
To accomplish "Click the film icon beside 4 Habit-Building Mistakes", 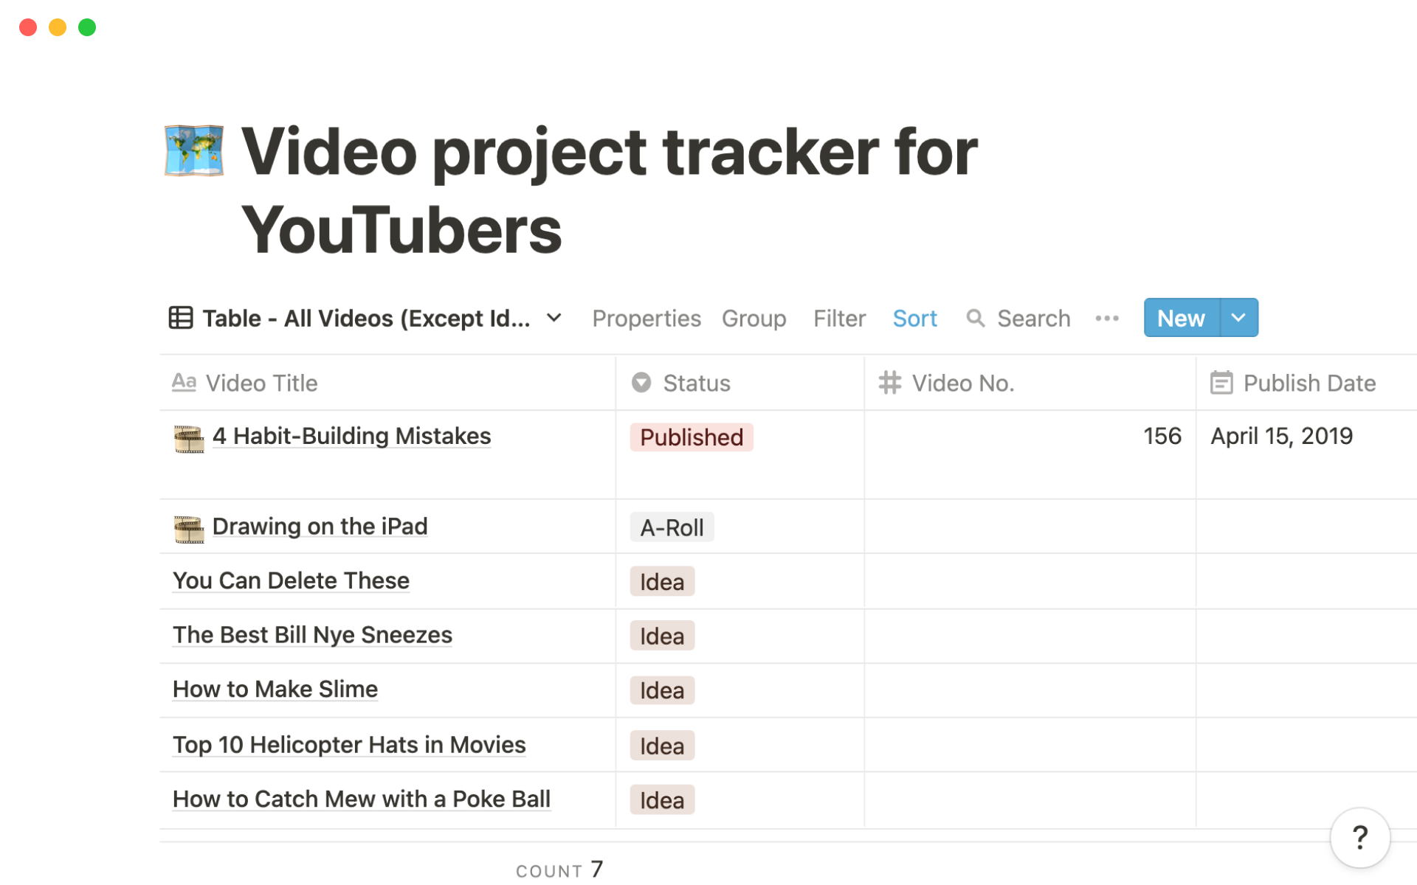I will [x=189, y=439].
